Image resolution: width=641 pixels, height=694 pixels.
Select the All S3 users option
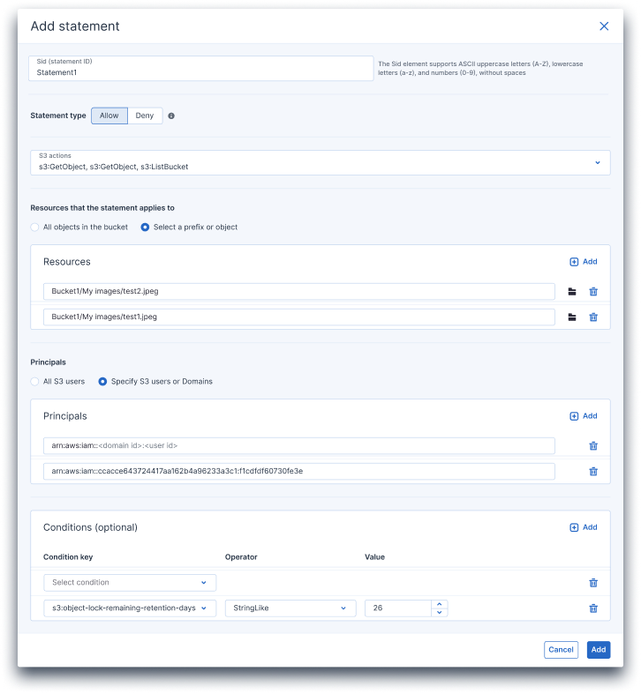tap(35, 382)
